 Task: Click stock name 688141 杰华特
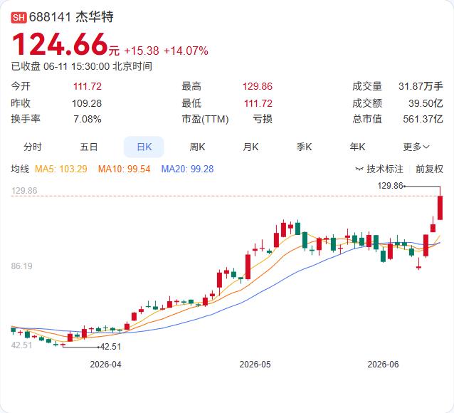71,17
